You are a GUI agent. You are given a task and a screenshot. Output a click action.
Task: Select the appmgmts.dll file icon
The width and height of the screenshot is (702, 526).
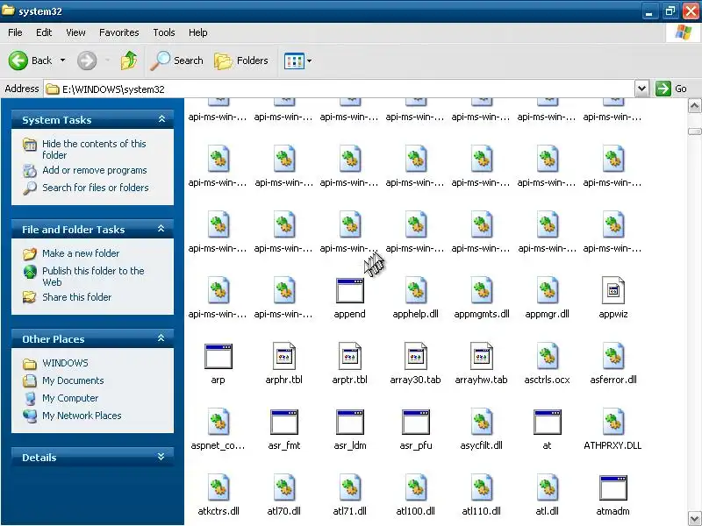coord(481,290)
